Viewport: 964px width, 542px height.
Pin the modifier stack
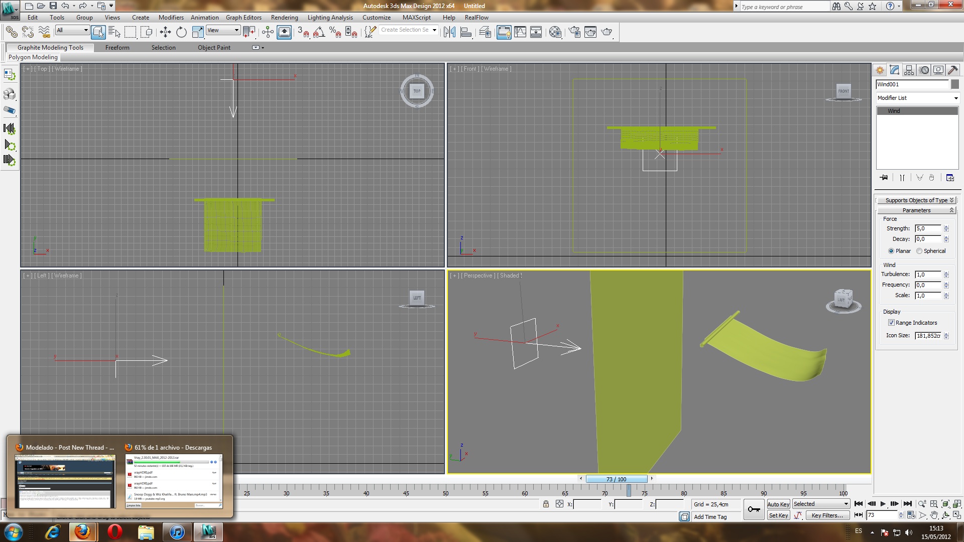[x=884, y=178]
